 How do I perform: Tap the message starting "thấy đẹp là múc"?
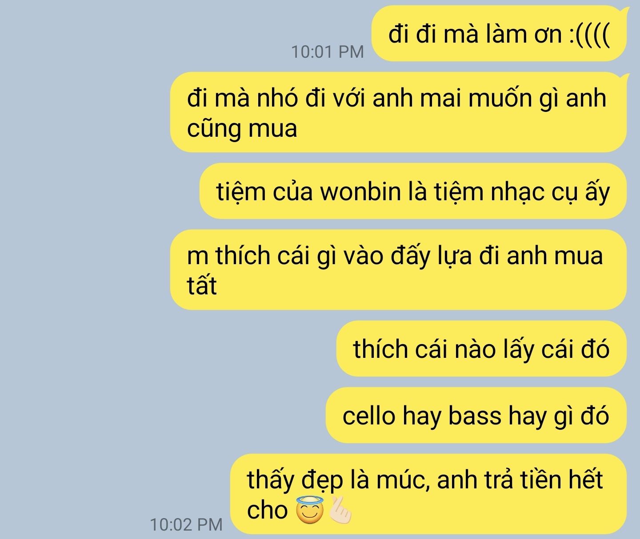point(429,494)
